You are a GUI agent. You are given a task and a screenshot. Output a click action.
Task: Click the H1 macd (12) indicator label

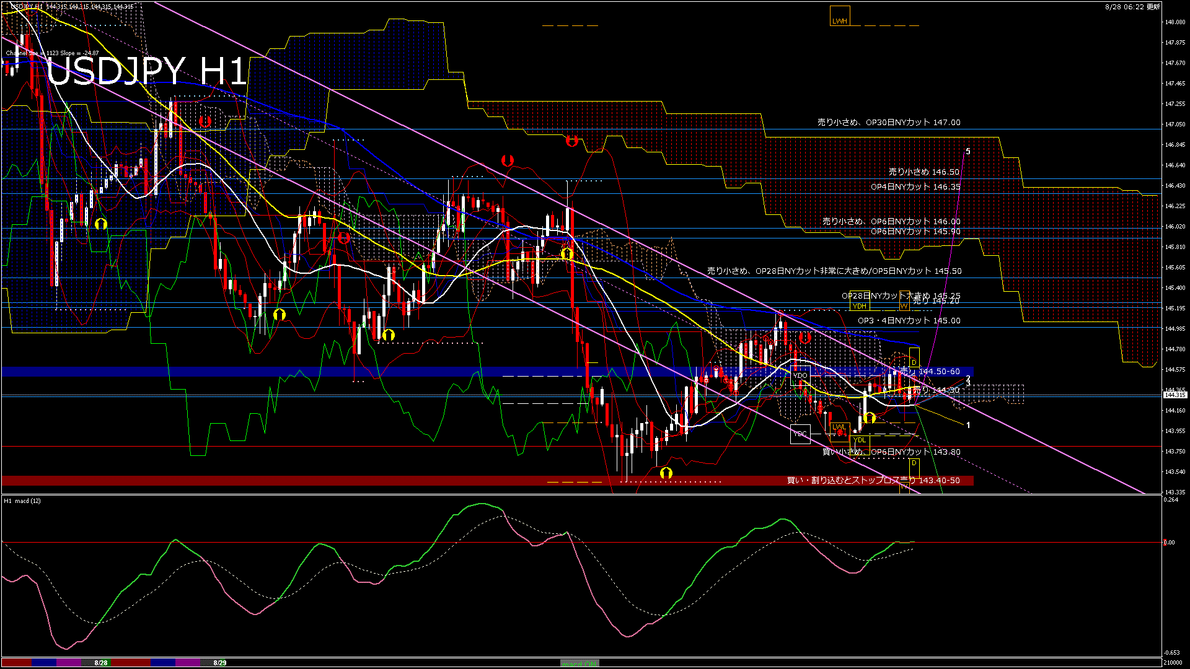pos(22,501)
